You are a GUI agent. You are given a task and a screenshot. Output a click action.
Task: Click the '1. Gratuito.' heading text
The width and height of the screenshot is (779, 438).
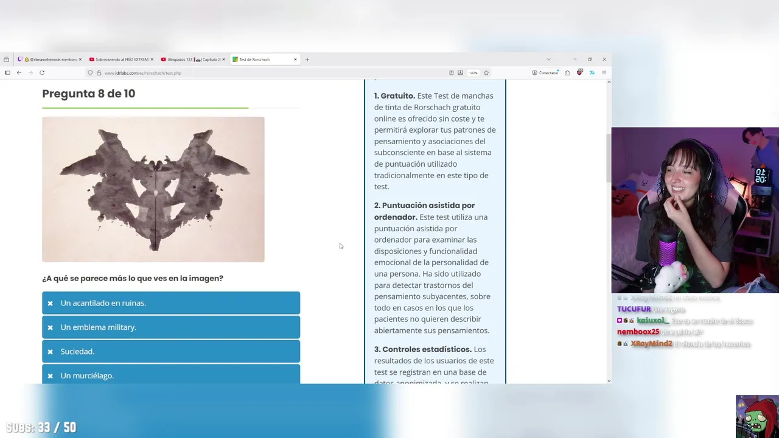tap(394, 96)
